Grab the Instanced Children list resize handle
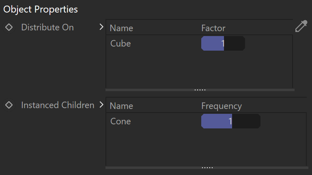This screenshot has height=175, width=312. (207, 168)
